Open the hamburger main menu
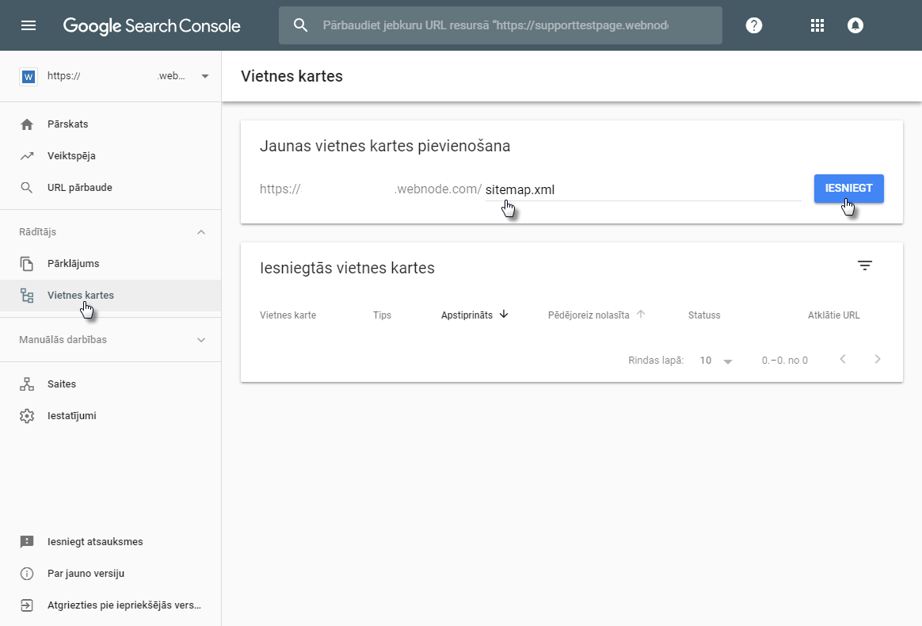 coord(29,25)
